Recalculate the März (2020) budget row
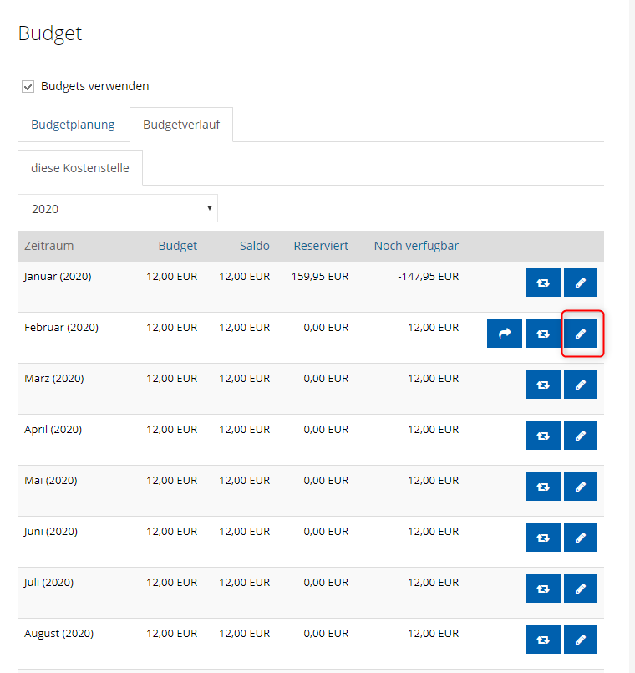Viewport: 635px width, 673px height. [543, 385]
